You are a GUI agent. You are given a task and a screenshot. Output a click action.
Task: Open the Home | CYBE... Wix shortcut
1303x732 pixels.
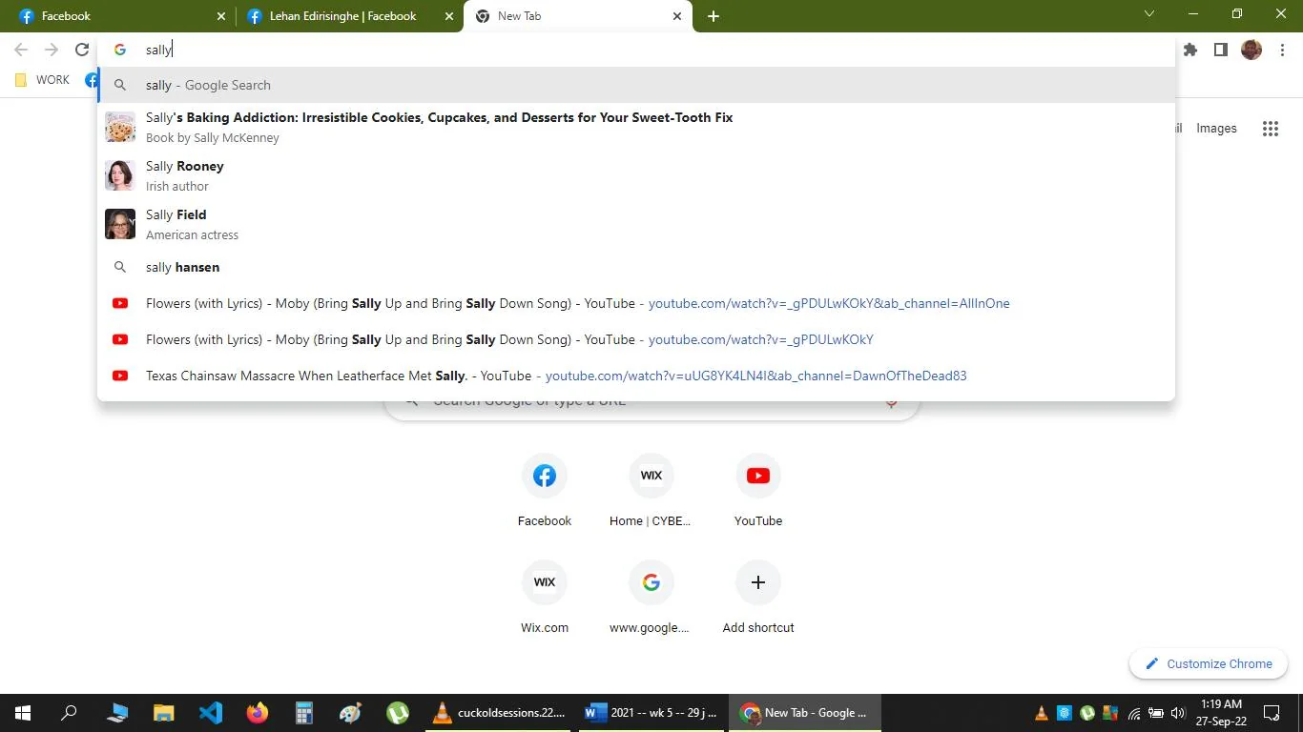pos(651,490)
